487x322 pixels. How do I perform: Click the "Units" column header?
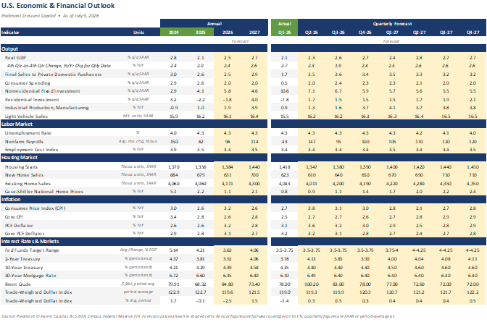138,33
